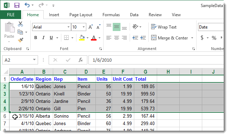Open the Clipboard dialog launcher

(27, 49)
